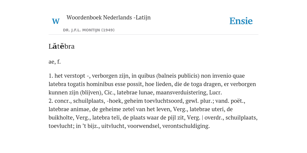Viewport: 307px width, 153px height.
Task: Click author name DR. J.F.L. MONTIJN (1949)
Action: (89, 30)
